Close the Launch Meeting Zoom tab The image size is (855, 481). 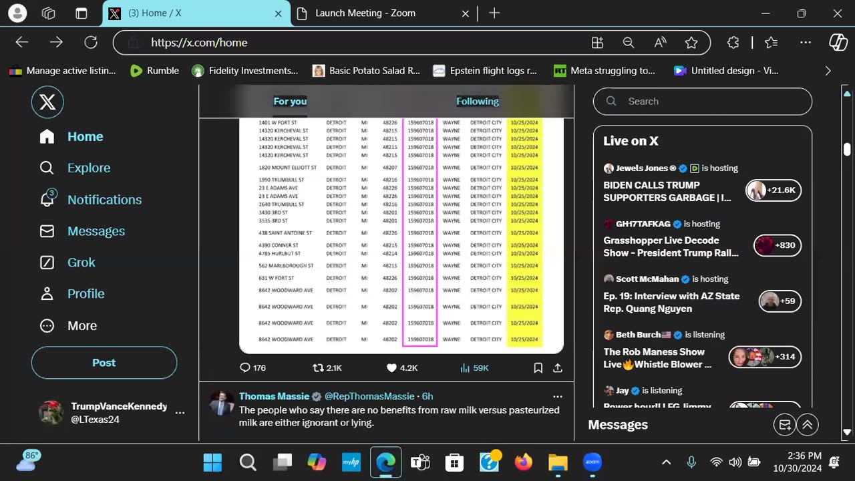click(465, 13)
